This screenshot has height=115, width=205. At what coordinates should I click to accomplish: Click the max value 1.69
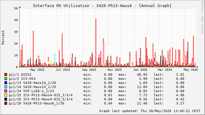[x=143, y=83]
